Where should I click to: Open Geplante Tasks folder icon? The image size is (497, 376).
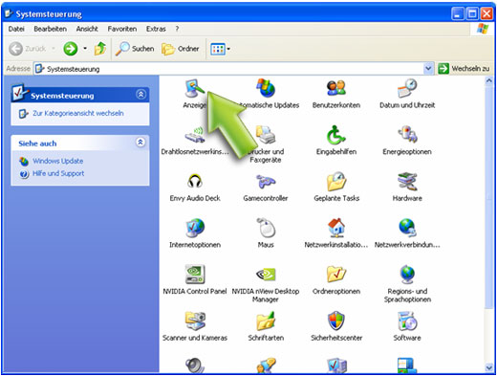(336, 182)
